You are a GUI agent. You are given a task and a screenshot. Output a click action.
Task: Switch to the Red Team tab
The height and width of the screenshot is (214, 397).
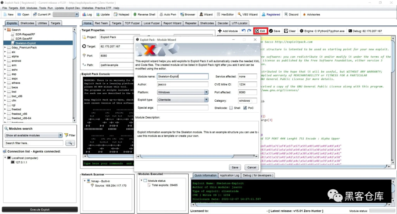101,23
